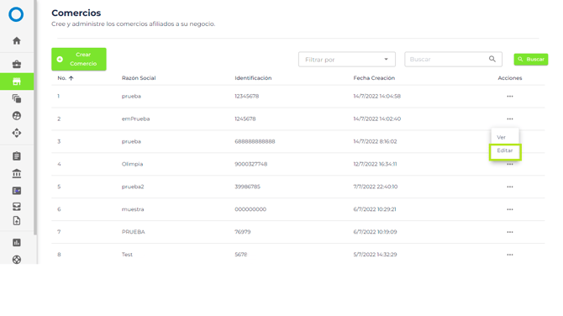The height and width of the screenshot is (316, 563).
Task: Open the file upload icon in sidebar
Action: (17, 220)
